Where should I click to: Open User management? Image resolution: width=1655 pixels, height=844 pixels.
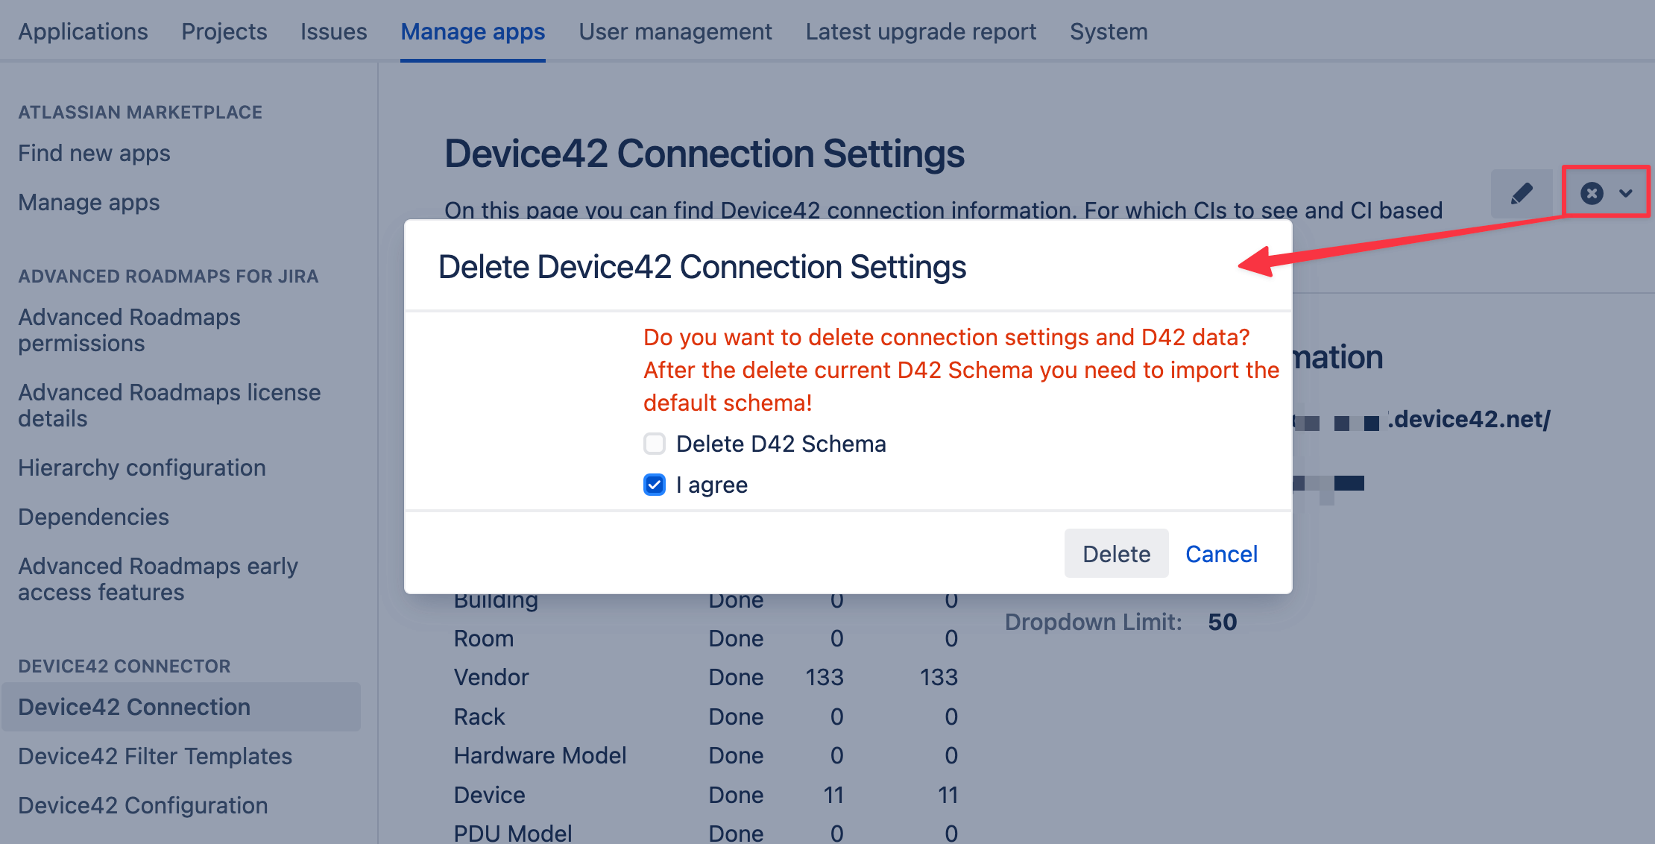675,31
